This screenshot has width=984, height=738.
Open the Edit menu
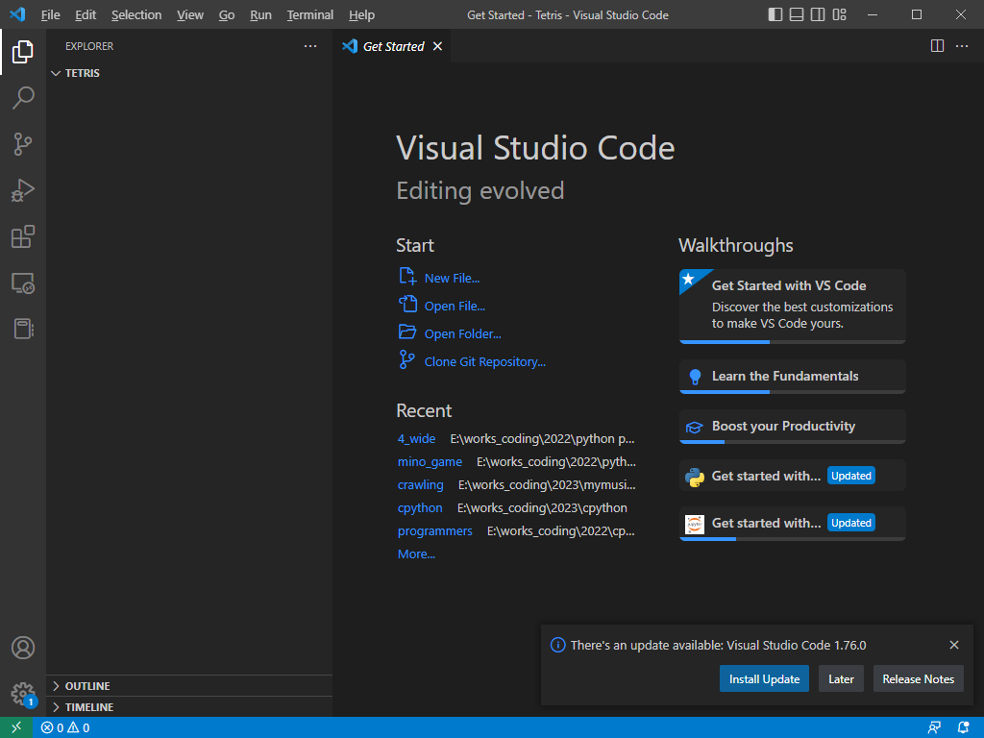click(86, 14)
